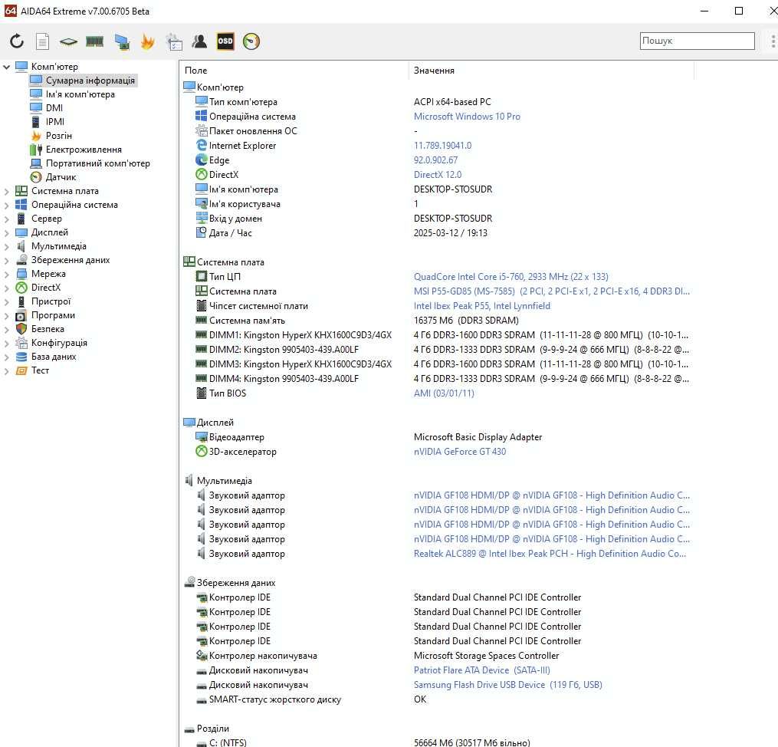
Task: Select the Вхід у домен row
Action: click(438, 219)
